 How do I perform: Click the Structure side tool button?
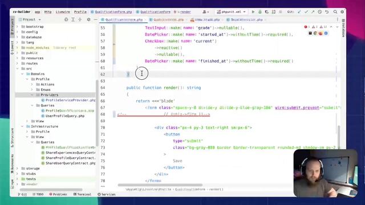pyautogui.click(x=13, y=138)
